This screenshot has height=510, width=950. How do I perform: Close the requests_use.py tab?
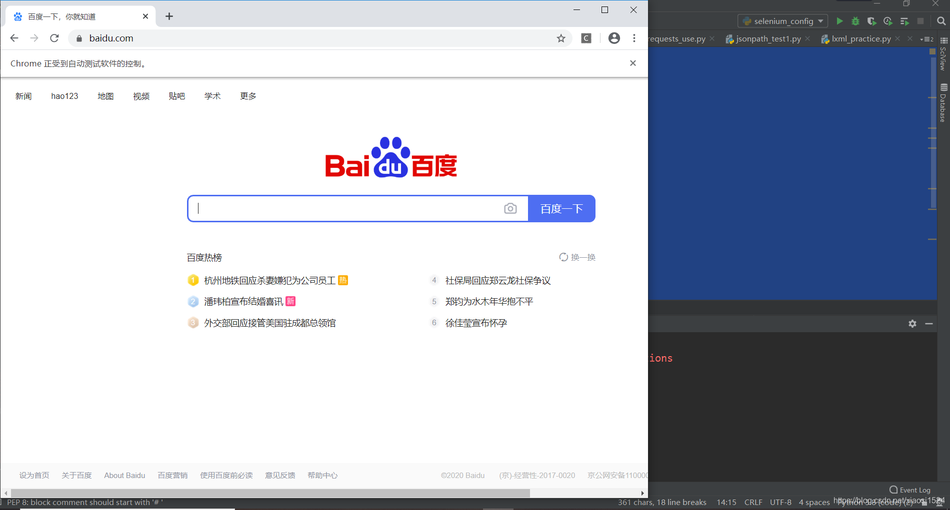coord(712,38)
